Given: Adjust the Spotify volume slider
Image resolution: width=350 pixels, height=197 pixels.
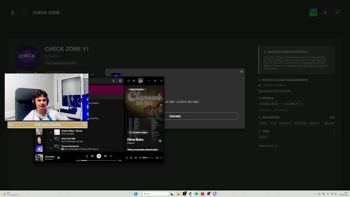Looking at the screenshot, I should click(148, 158).
